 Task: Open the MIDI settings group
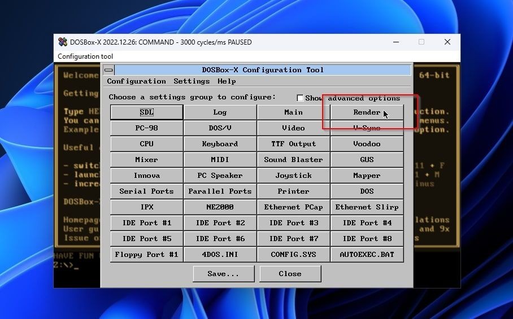(220, 159)
